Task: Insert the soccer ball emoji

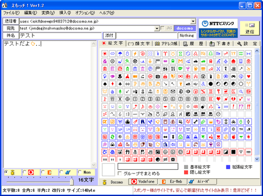Action: tap(135, 61)
